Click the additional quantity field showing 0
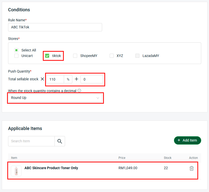Viewport: 209px width, 192px height. click(x=92, y=79)
